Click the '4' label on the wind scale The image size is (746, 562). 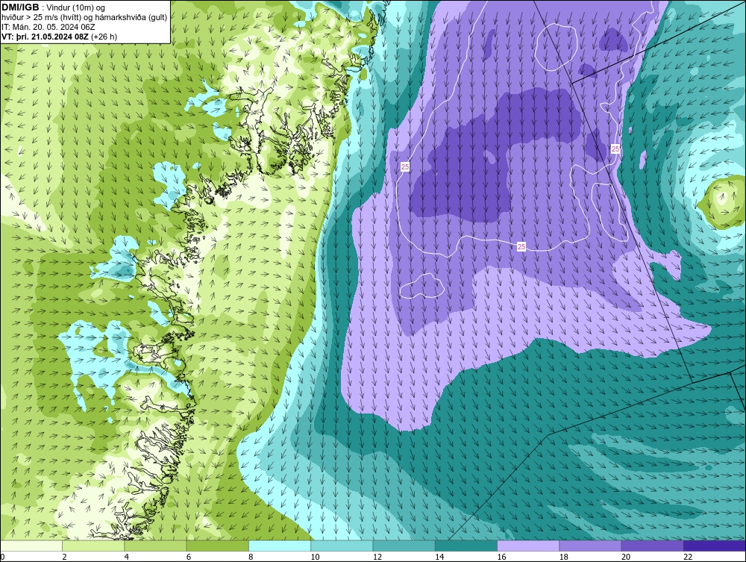point(127,558)
